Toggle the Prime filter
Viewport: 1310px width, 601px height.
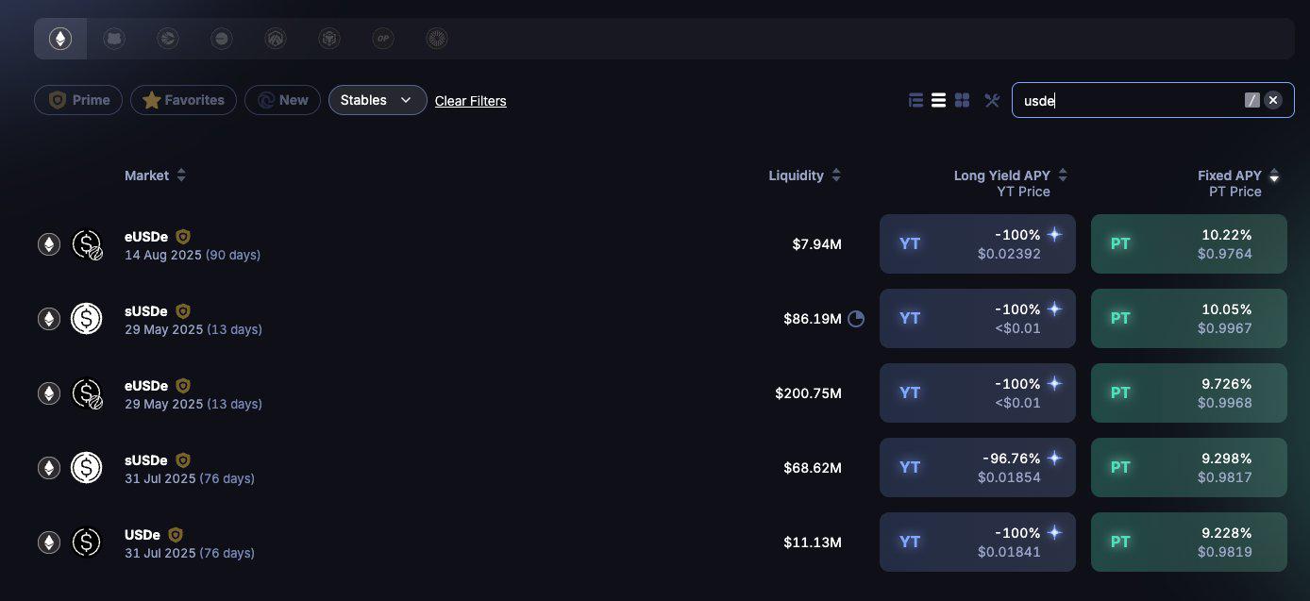[78, 100]
